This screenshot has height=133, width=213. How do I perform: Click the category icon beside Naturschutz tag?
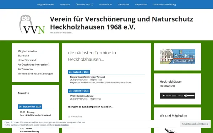[x=69, y=116]
